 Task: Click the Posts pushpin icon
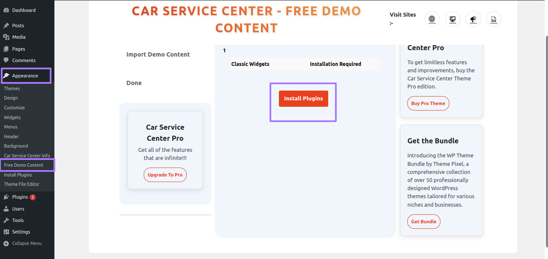pyautogui.click(x=6, y=26)
